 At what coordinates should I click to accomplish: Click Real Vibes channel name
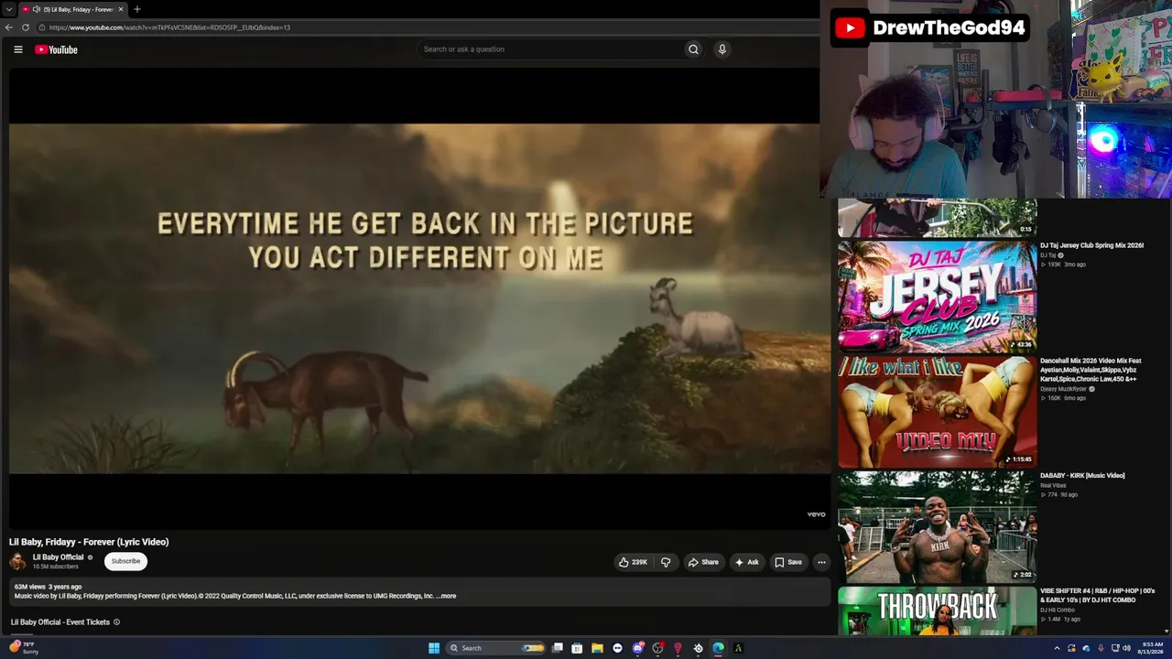(x=1053, y=486)
